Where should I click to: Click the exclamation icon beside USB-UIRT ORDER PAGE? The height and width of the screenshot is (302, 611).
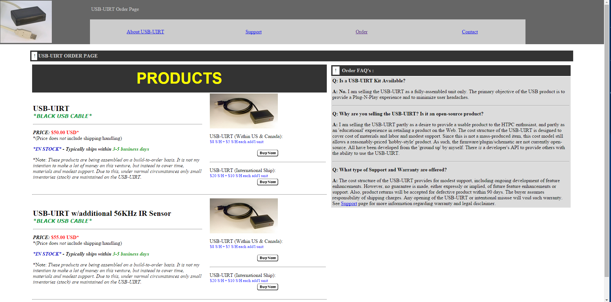click(x=34, y=56)
